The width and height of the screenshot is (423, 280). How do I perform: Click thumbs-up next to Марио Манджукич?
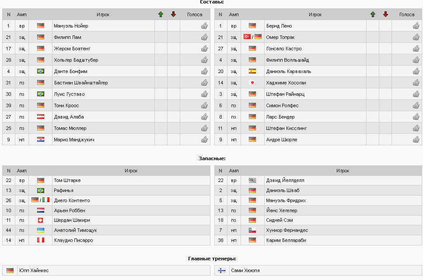[204, 140]
